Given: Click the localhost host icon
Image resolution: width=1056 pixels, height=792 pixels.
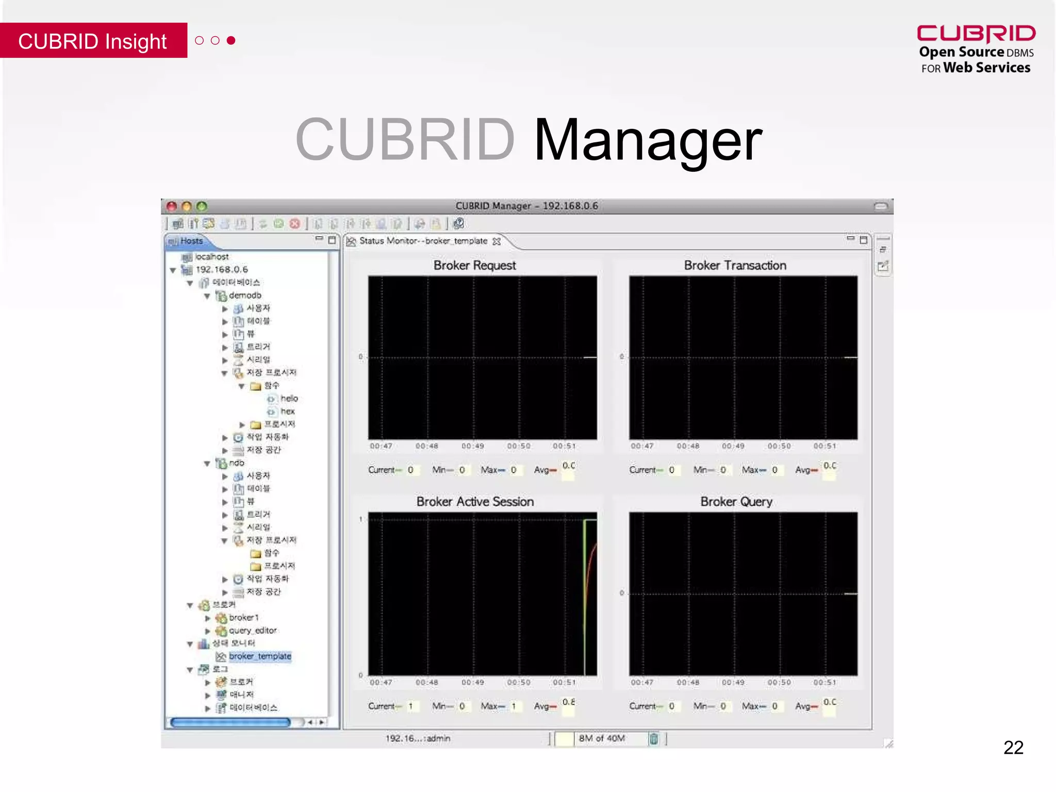Looking at the screenshot, I should (x=187, y=257).
